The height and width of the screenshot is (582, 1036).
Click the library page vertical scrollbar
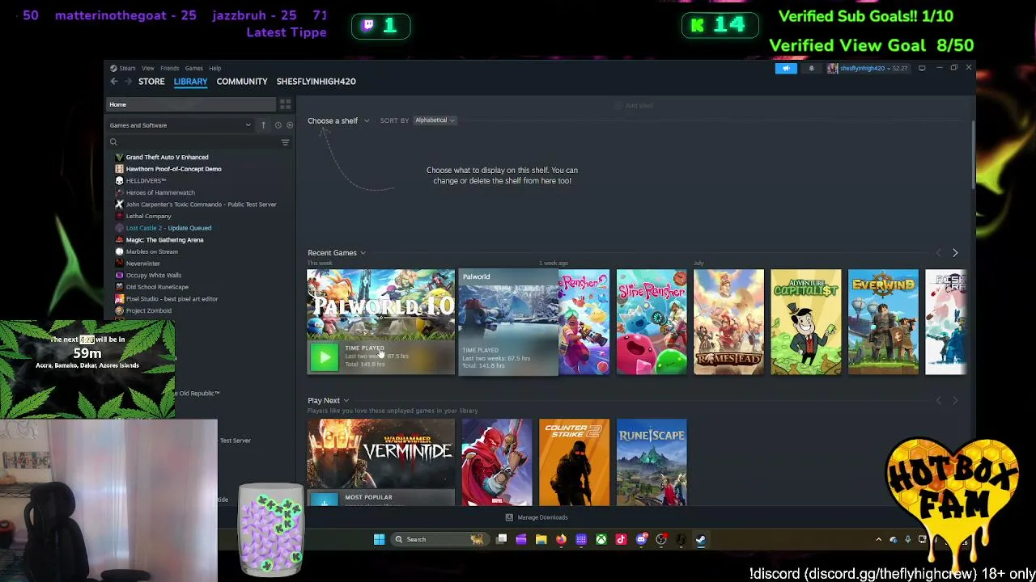coord(972,155)
